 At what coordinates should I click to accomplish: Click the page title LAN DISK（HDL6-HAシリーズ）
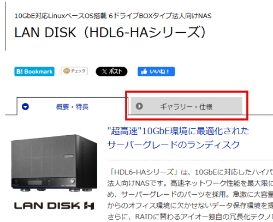[110, 33]
